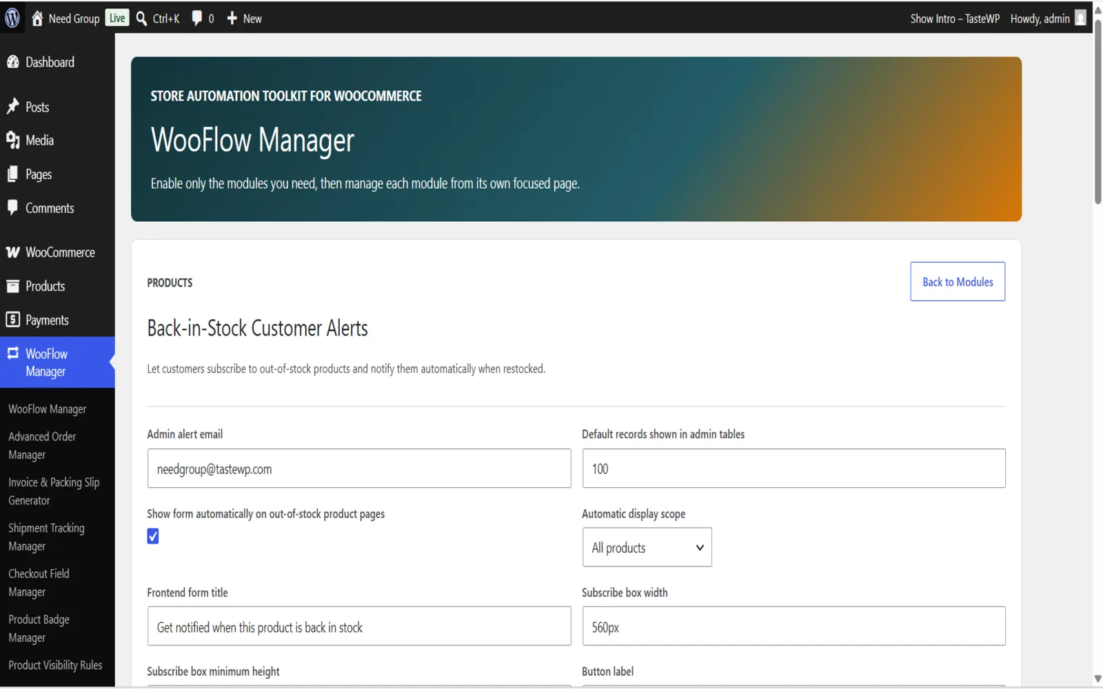Open the WordPress logo menu
Image resolution: width=1103 pixels, height=689 pixels.
click(x=12, y=19)
